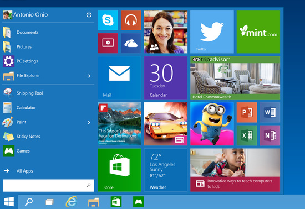Open the Video tile

tap(108, 43)
